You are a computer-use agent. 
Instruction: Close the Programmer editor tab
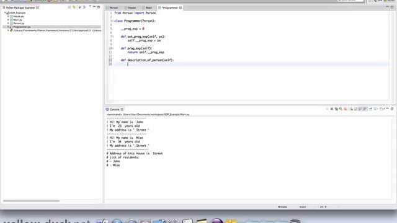[181, 8]
